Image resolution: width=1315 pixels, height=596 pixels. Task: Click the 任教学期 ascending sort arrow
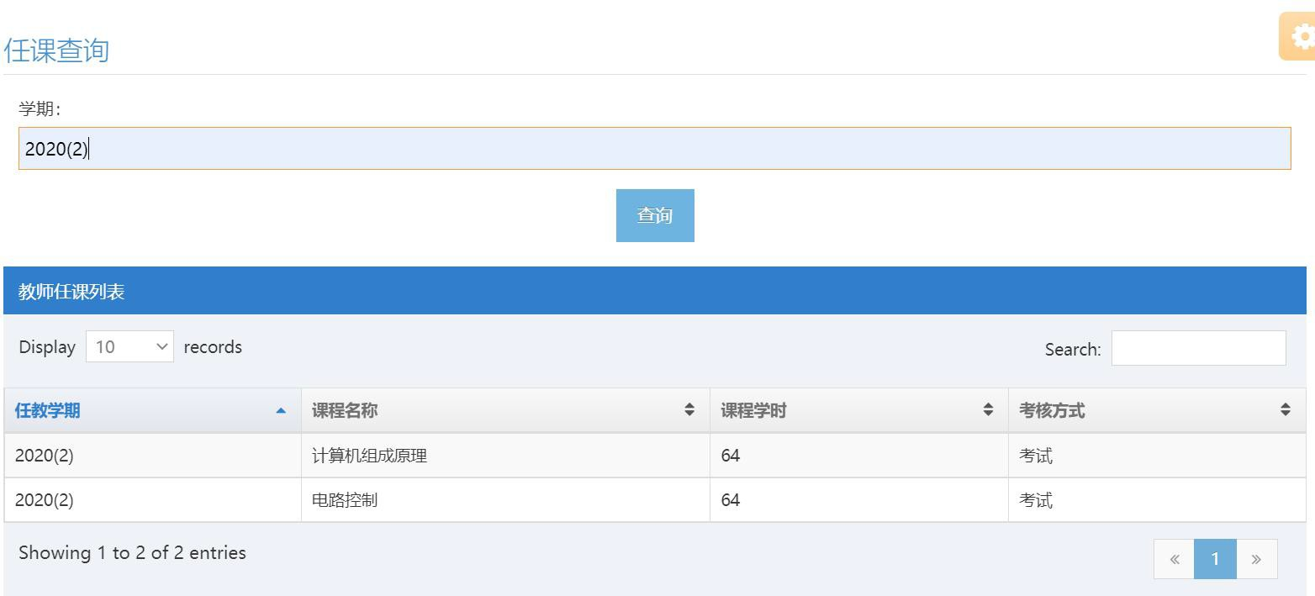click(281, 411)
